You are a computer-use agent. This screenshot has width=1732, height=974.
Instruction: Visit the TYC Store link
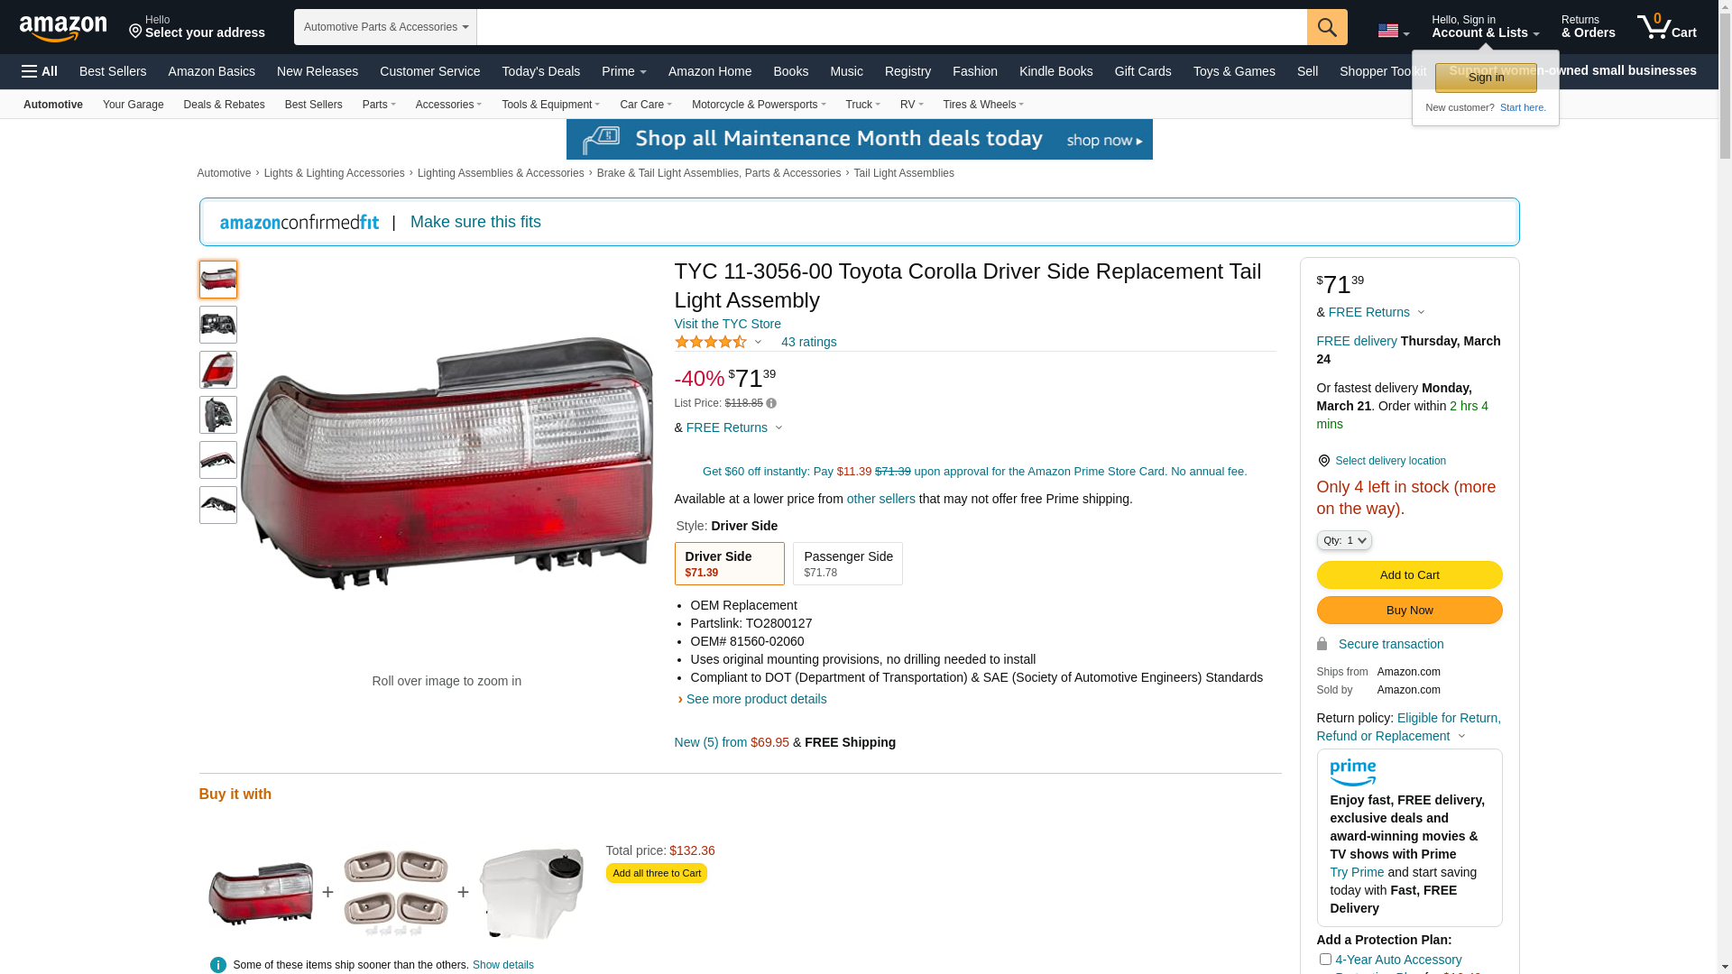coord(727,324)
